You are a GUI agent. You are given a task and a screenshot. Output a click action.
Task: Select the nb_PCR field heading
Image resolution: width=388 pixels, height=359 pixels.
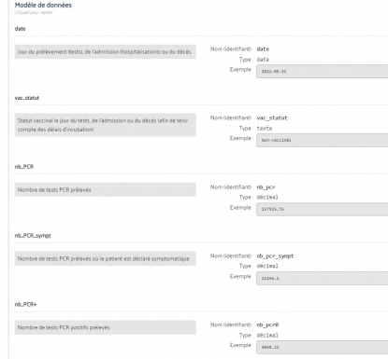click(24, 167)
